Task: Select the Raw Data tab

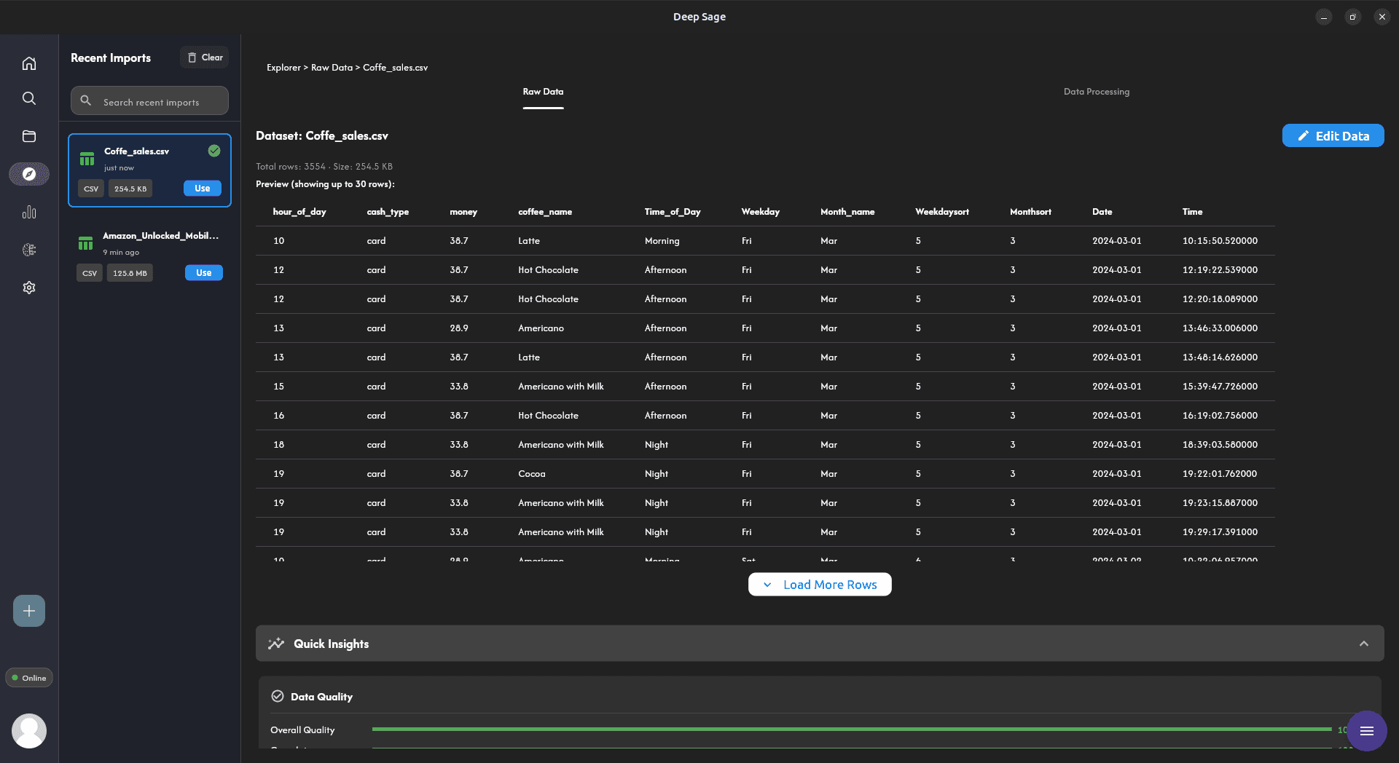Action: click(x=543, y=92)
